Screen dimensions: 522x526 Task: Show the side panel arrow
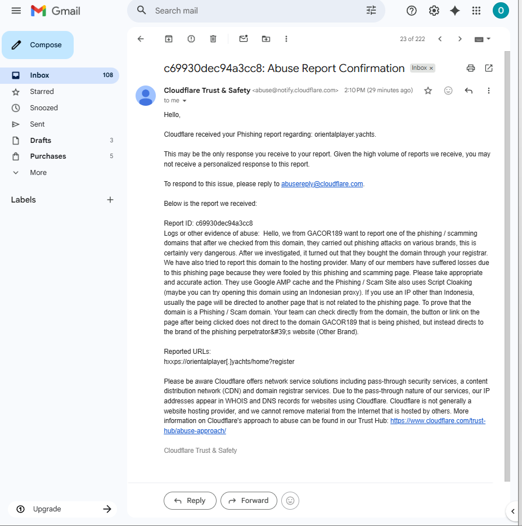[513, 511]
